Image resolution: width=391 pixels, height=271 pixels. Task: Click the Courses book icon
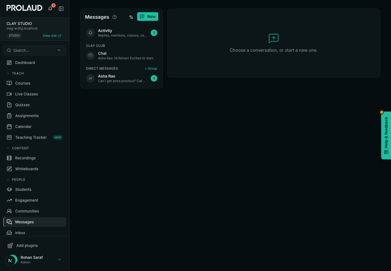tap(9, 83)
